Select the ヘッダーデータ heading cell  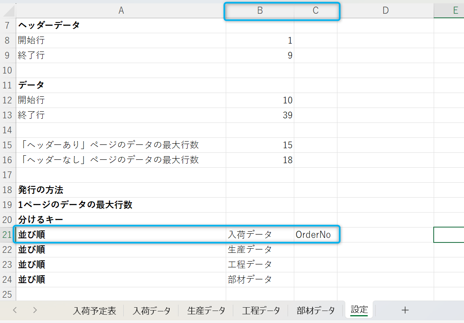(121, 25)
